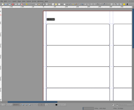Select the Insert Render Frame tool
This screenshot has height=110, width=134.
[x=53, y=4]
